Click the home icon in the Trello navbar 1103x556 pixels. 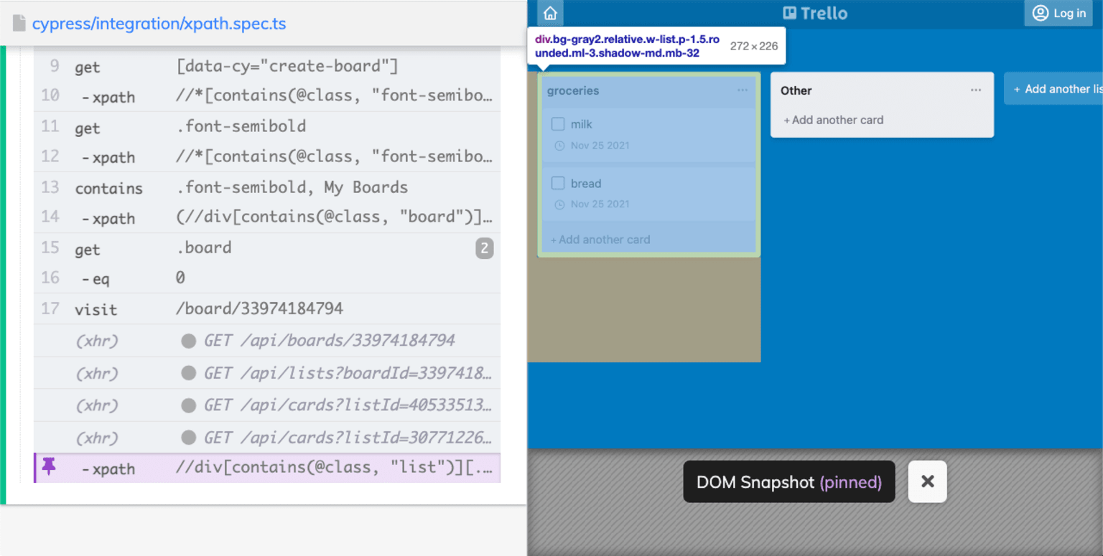550,12
